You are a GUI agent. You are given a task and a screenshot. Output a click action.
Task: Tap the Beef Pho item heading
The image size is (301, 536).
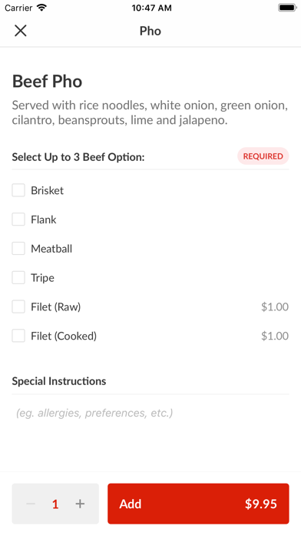tap(47, 82)
